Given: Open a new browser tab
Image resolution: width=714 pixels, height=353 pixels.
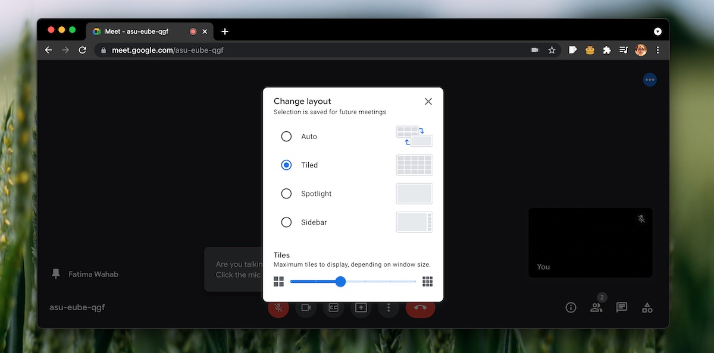Looking at the screenshot, I should click(x=225, y=31).
